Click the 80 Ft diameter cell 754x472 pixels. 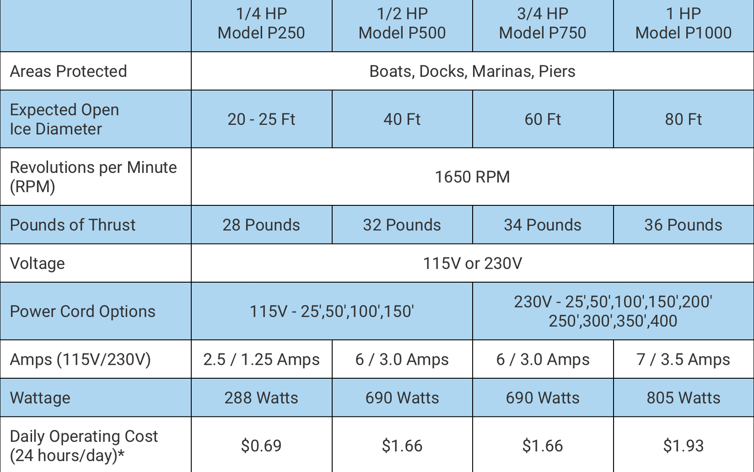click(x=683, y=119)
